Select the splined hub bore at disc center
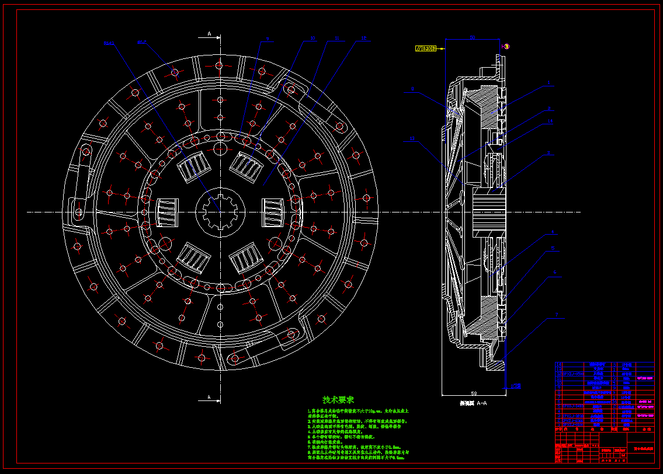The height and width of the screenshot is (474, 663). 220,212
